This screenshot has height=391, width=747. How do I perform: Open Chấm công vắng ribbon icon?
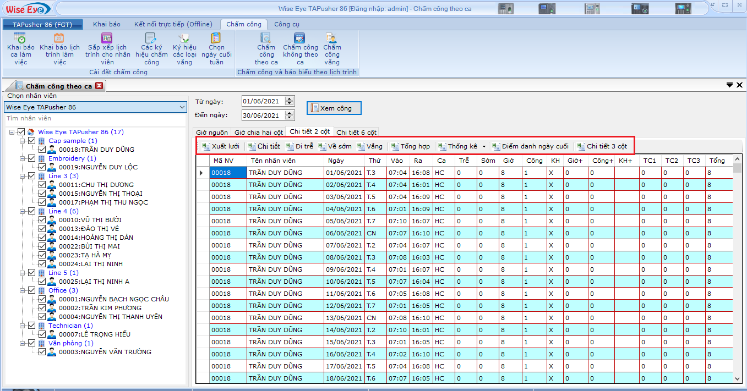[x=331, y=38]
